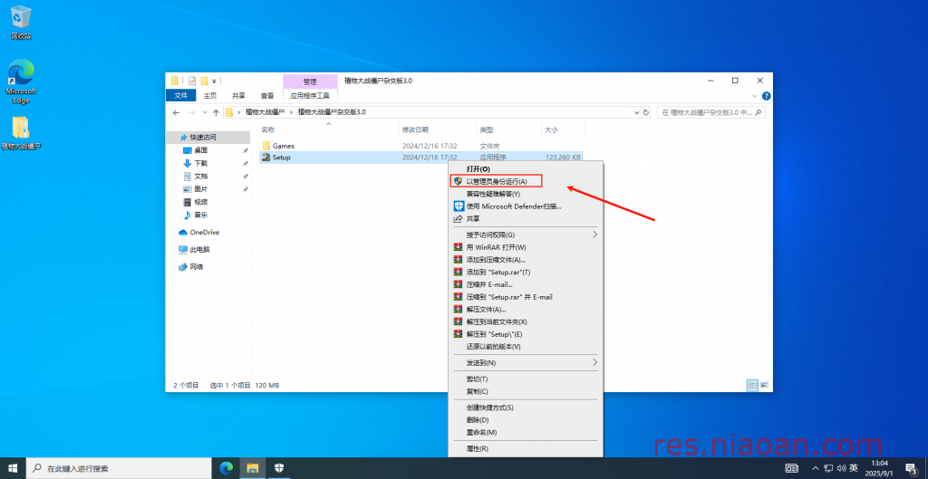The height and width of the screenshot is (479, 928).
Task: Switch to details view icon
Action: [x=753, y=385]
